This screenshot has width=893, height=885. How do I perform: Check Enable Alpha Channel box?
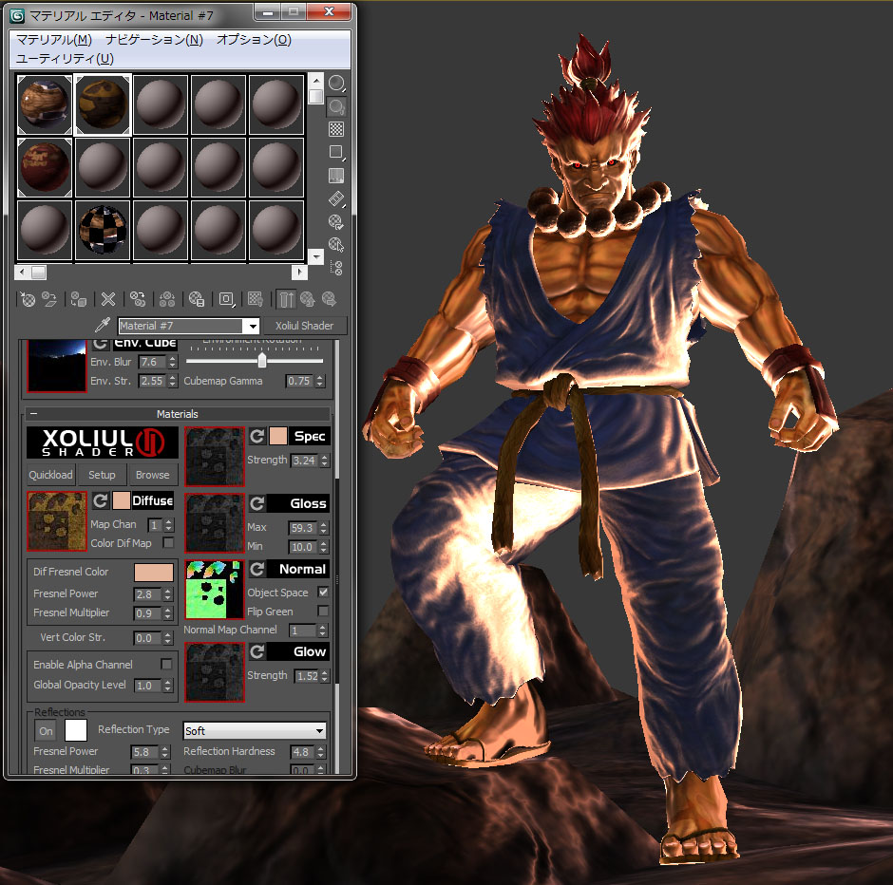coord(166,664)
